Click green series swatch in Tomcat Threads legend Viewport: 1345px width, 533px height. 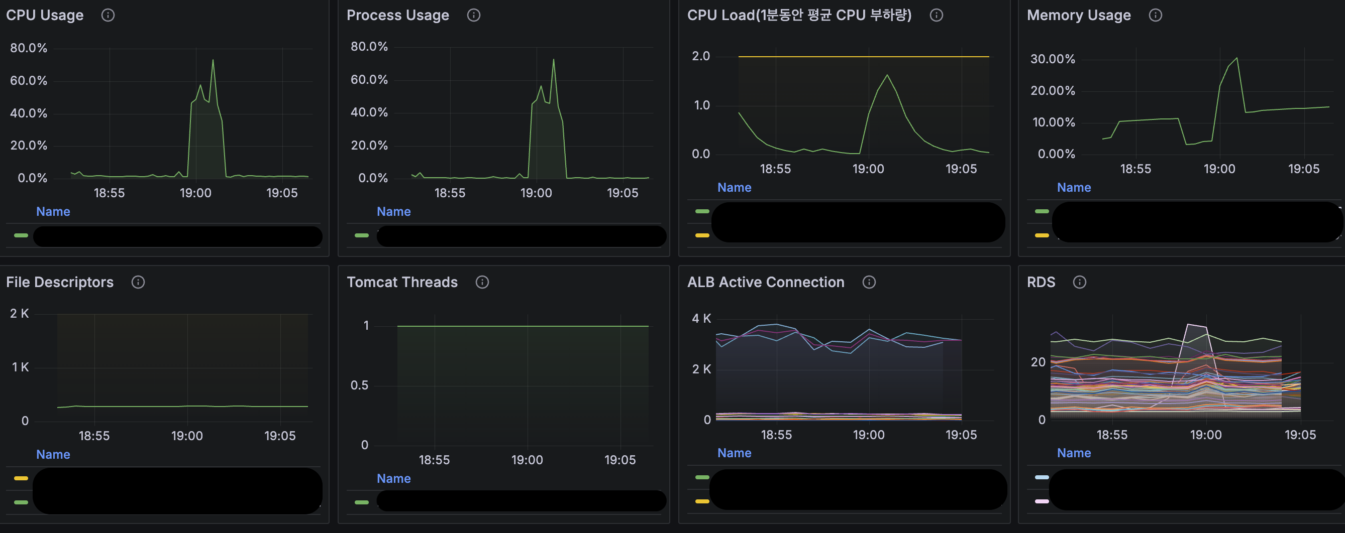[x=361, y=502]
